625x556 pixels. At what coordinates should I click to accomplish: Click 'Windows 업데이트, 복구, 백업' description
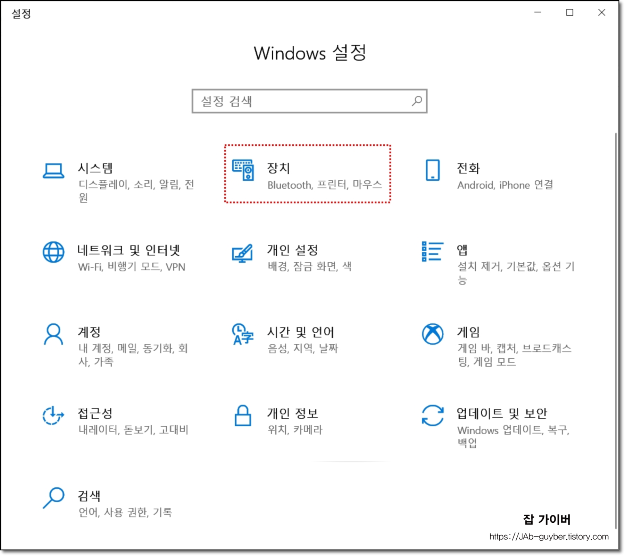click(x=514, y=436)
